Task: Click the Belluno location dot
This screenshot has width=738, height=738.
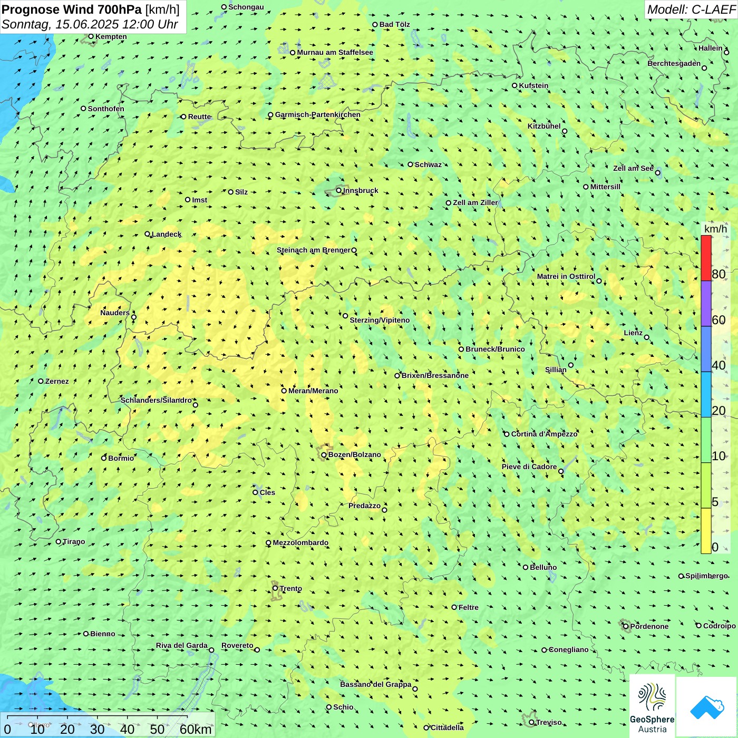Action: tap(526, 567)
